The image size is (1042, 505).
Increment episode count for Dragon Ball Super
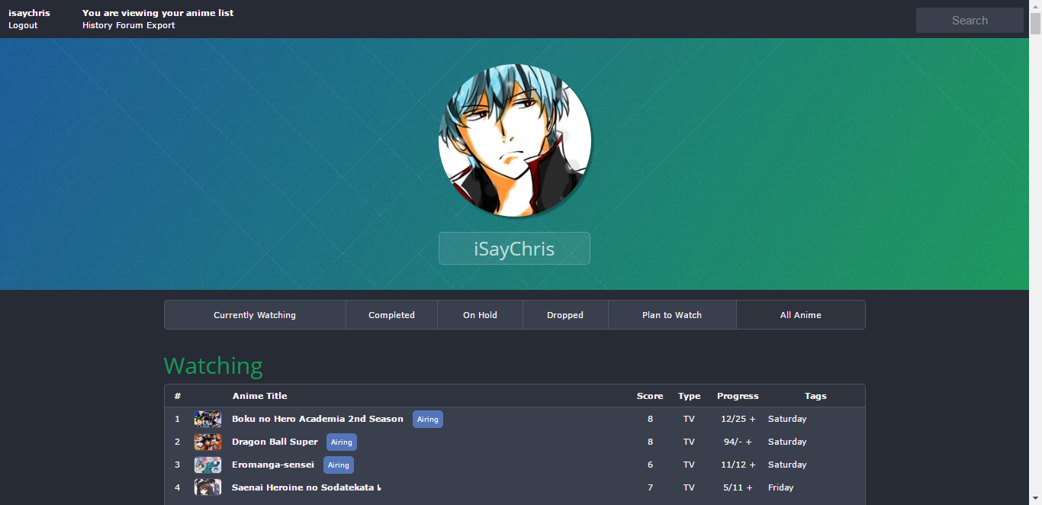[x=748, y=442]
